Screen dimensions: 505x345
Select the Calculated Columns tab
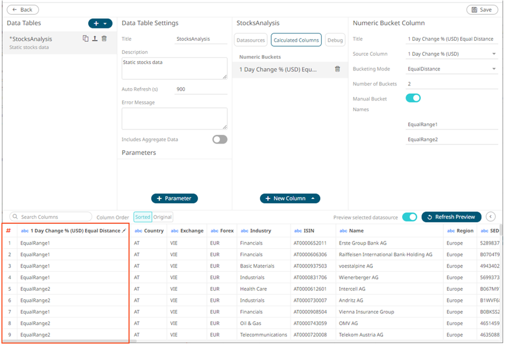[x=296, y=40]
